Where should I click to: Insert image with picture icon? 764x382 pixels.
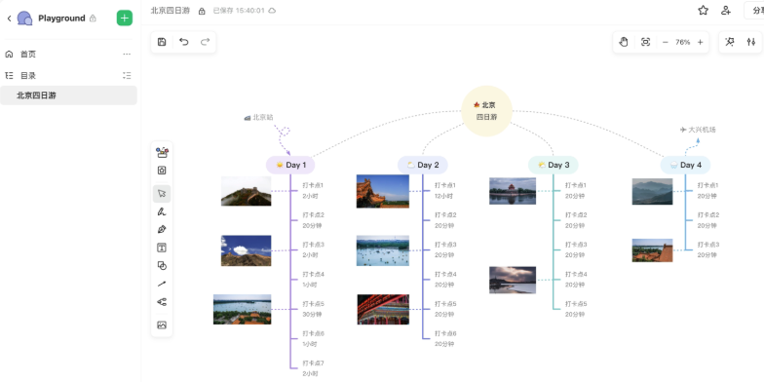pos(162,325)
